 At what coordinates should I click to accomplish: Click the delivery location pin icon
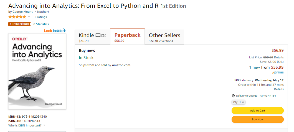pyautogui.click(x=233, y=96)
